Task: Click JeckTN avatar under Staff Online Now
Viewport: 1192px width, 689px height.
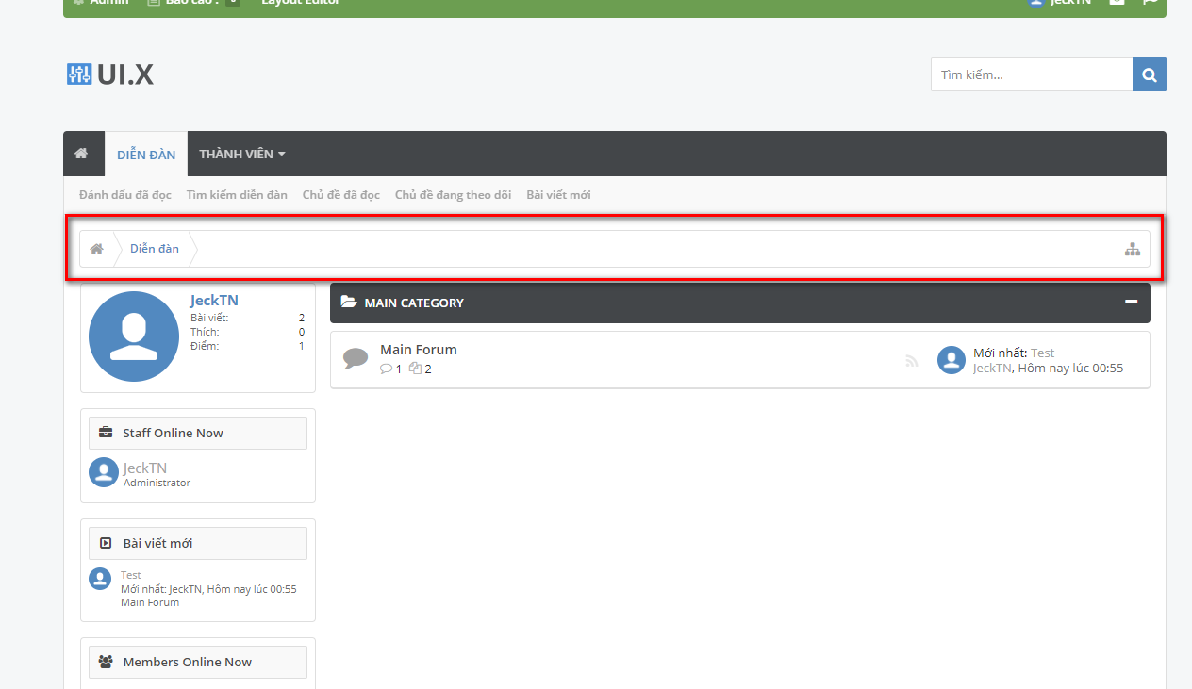Action: pyautogui.click(x=104, y=472)
